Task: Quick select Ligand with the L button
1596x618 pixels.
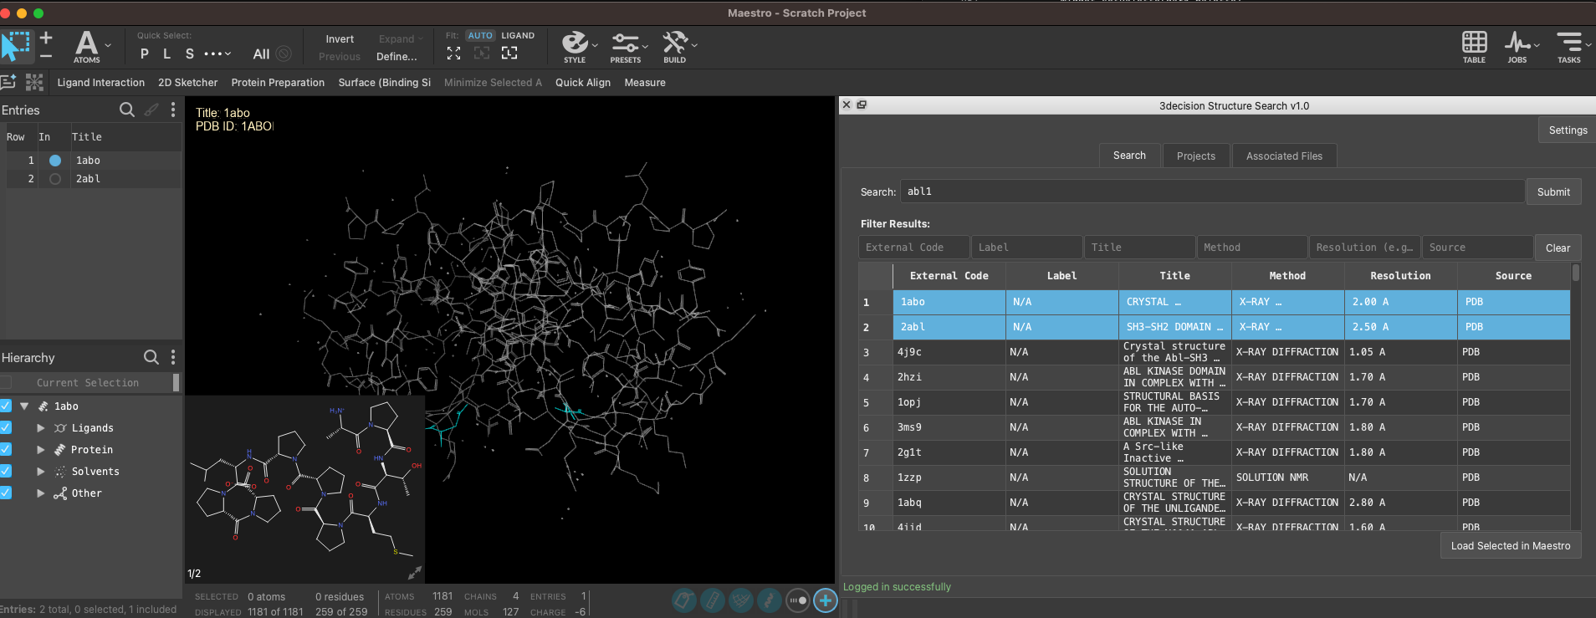Action: click(167, 54)
